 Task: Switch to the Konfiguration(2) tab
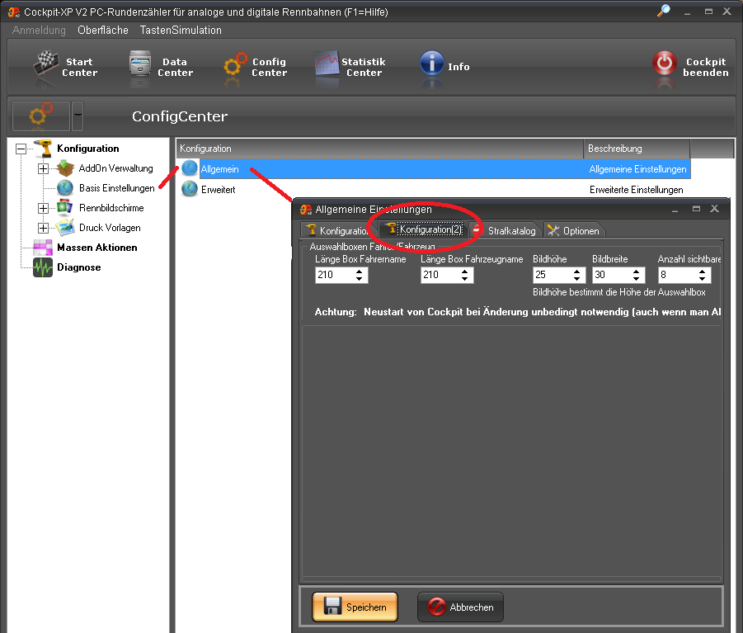pyautogui.click(x=424, y=229)
